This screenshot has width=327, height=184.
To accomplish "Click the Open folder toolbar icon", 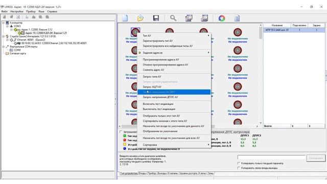I will 141,18.
